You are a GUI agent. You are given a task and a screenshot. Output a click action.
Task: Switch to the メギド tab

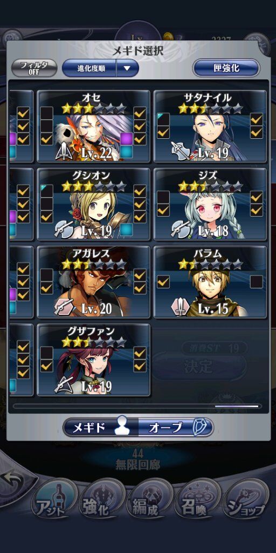point(101,428)
